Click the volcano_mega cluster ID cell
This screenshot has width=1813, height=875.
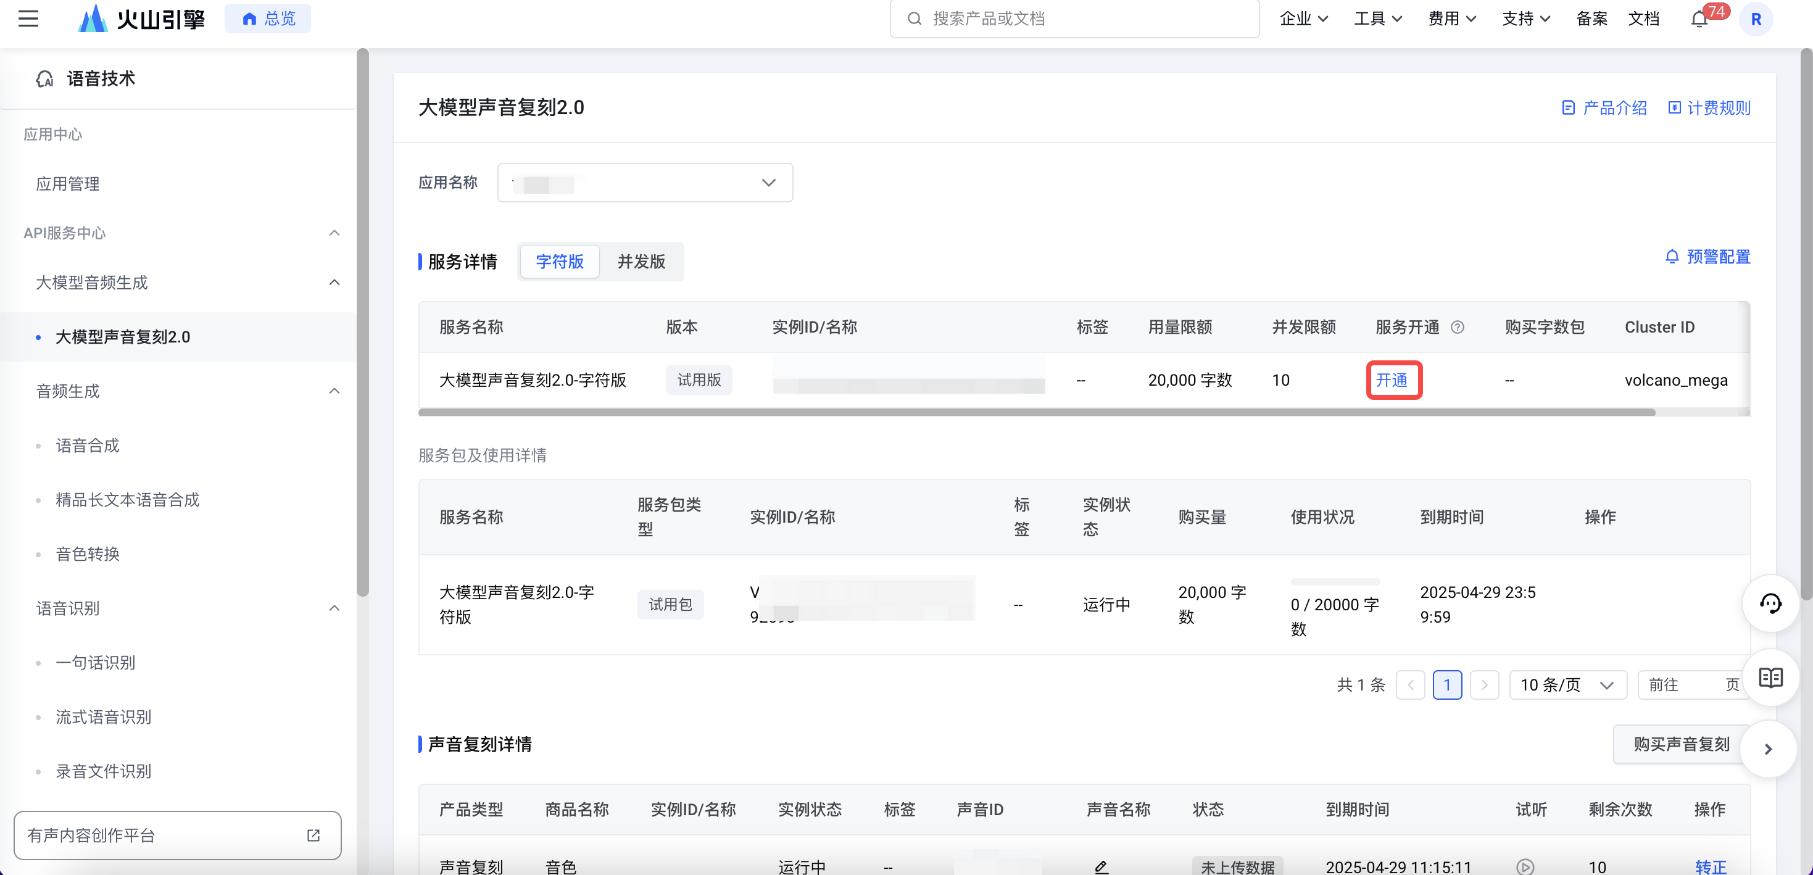click(x=1676, y=379)
